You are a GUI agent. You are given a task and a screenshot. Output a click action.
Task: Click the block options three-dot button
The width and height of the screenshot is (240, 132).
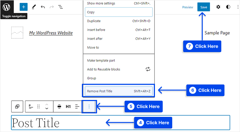pos(89,107)
